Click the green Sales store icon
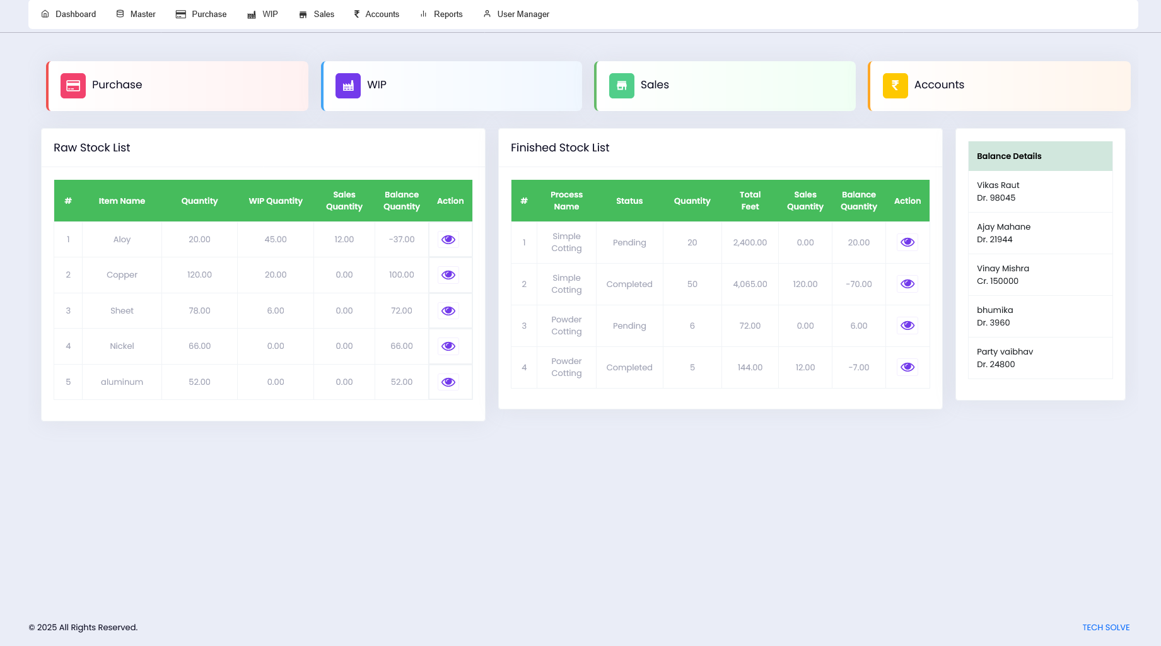The width and height of the screenshot is (1161, 646). pos(622,86)
